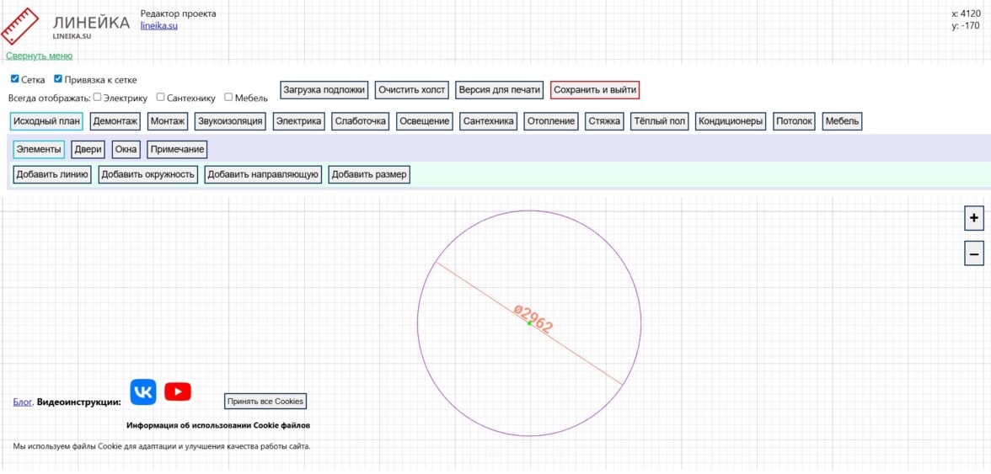The height and width of the screenshot is (474, 991).
Task: Select the Элементы sub-tab
Action: coord(39,150)
